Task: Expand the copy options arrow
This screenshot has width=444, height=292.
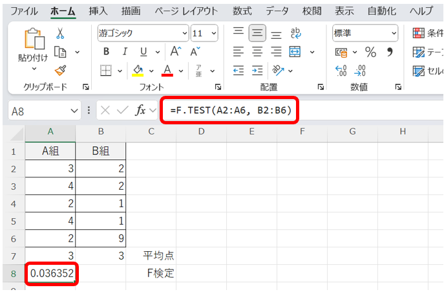Action: pos(78,52)
